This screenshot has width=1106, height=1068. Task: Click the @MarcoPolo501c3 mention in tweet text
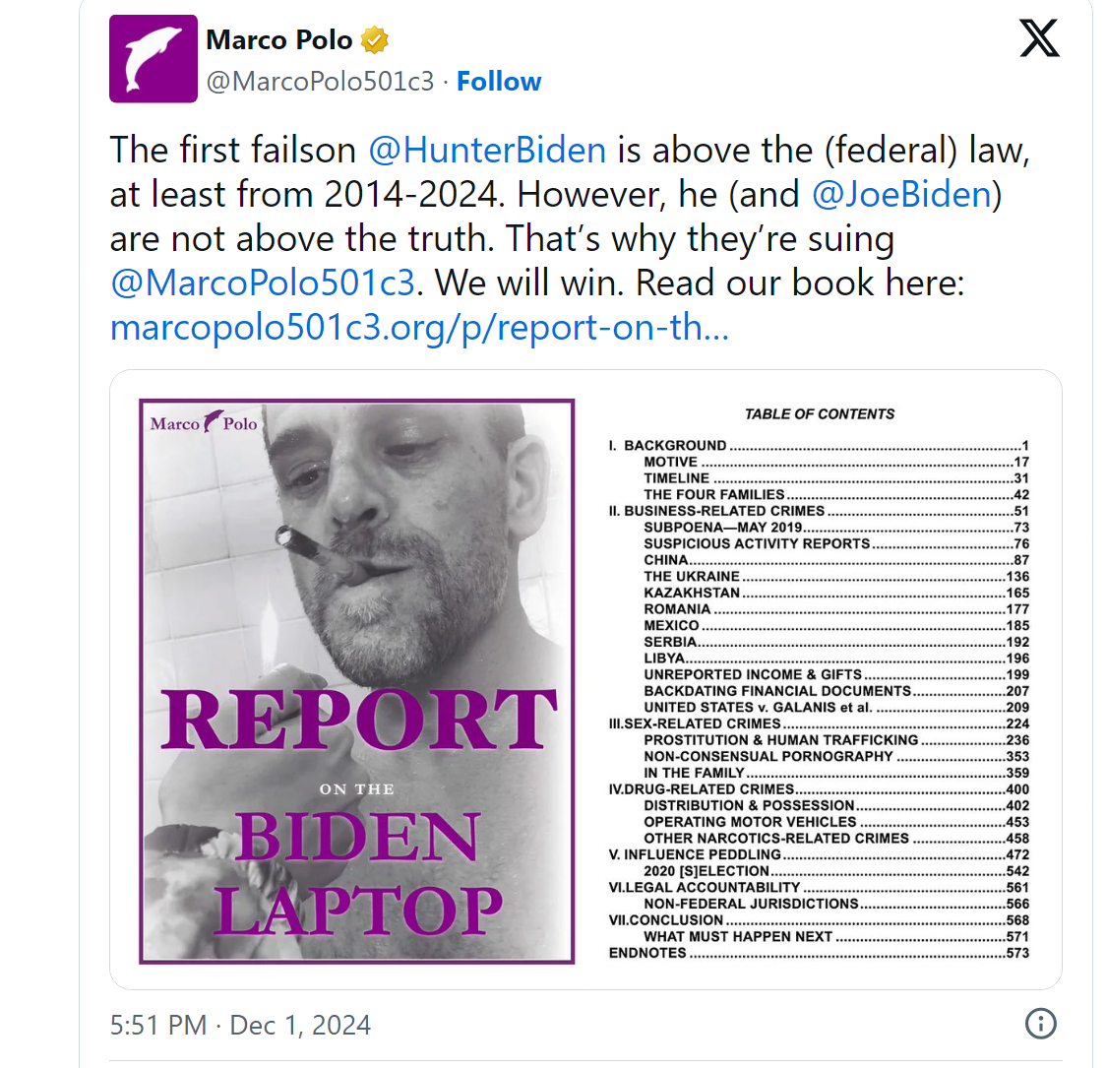point(264,283)
